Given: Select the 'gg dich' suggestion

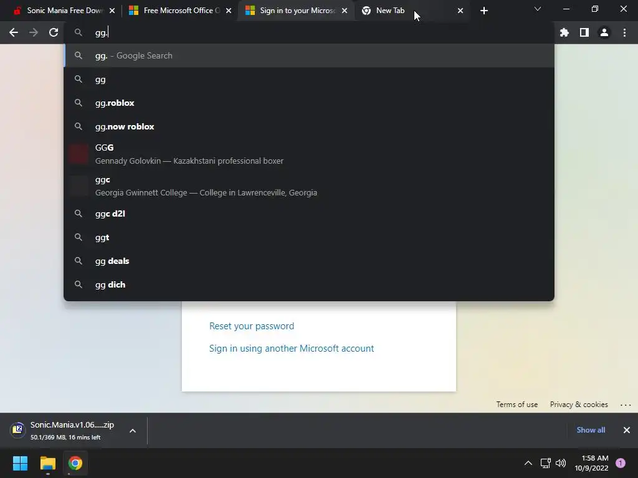Looking at the screenshot, I should click(309, 284).
